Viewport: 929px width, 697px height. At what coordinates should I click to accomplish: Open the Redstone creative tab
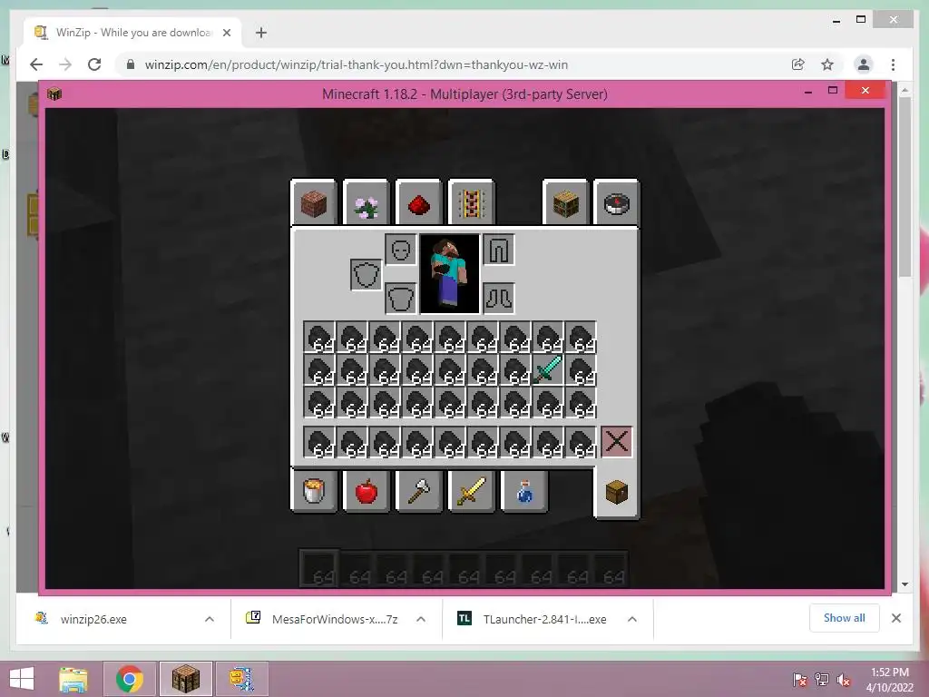pos(418,203)
